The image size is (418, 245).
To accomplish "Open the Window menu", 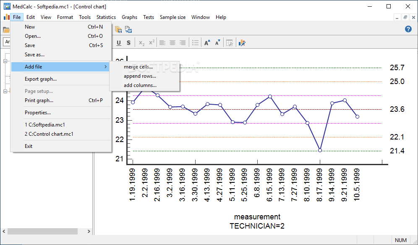I will coord(201,17).
